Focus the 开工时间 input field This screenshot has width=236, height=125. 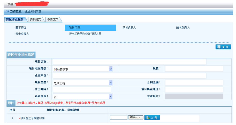(82, 90)
